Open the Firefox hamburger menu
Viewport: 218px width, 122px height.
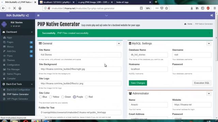215,8
